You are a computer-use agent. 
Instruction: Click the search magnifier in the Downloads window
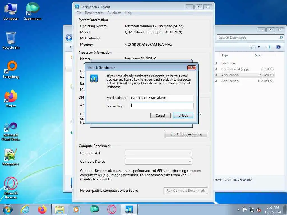[x=281, y=38]
